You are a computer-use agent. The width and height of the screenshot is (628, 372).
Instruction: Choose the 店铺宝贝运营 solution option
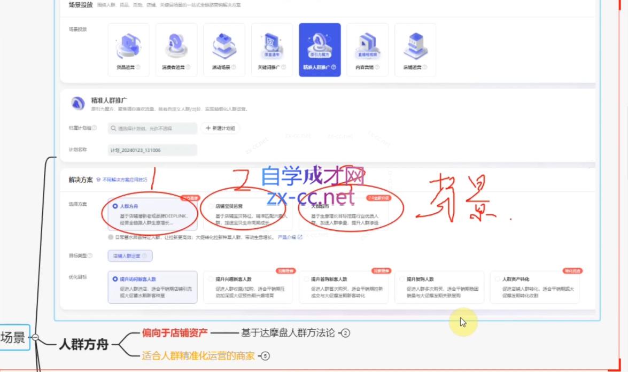248,214
